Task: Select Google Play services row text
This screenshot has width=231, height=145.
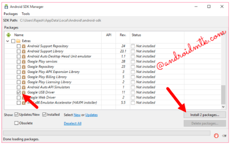Action: click(42, 62)
